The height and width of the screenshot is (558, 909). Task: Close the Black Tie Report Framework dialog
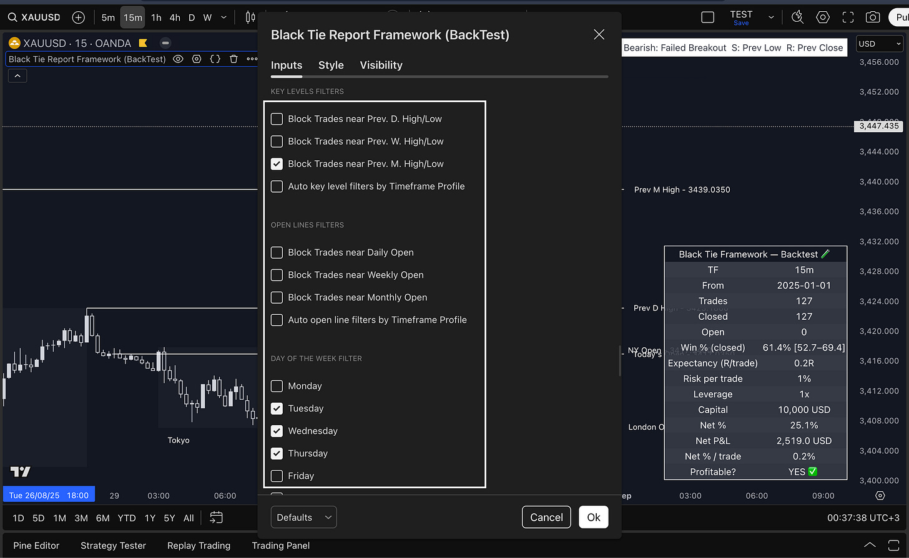[599, 35]
